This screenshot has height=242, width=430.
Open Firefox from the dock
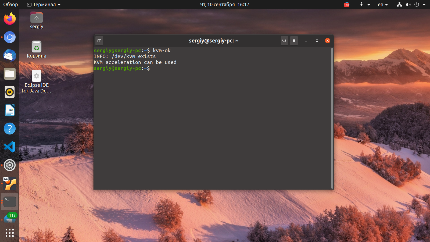(10, 19)
